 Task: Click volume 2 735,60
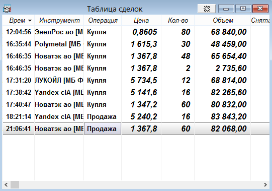click(231, 68)
